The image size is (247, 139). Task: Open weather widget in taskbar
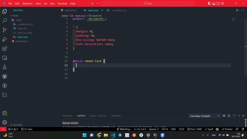[x=8, y=135]
